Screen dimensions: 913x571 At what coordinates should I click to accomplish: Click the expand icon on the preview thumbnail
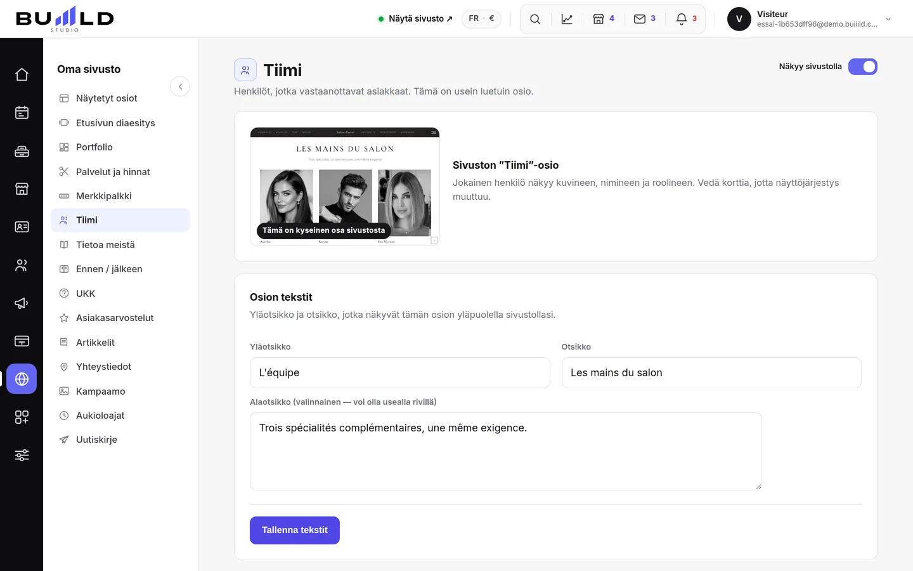tap(434, 240)
